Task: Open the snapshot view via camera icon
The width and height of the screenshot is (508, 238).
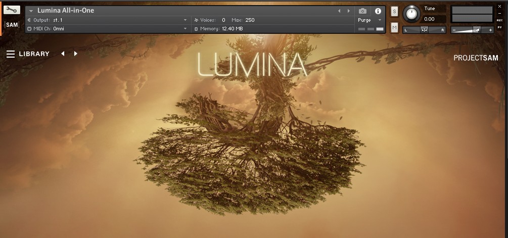Action: (x=362, y=11)
